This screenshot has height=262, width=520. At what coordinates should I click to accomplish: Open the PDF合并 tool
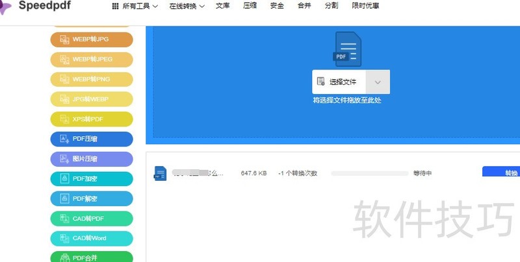pyautogui.click(x=92, y=257)
